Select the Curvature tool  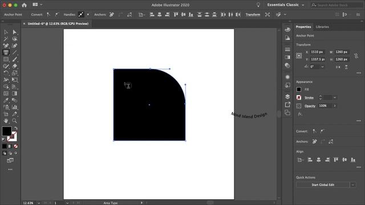[x=14, y=46]
